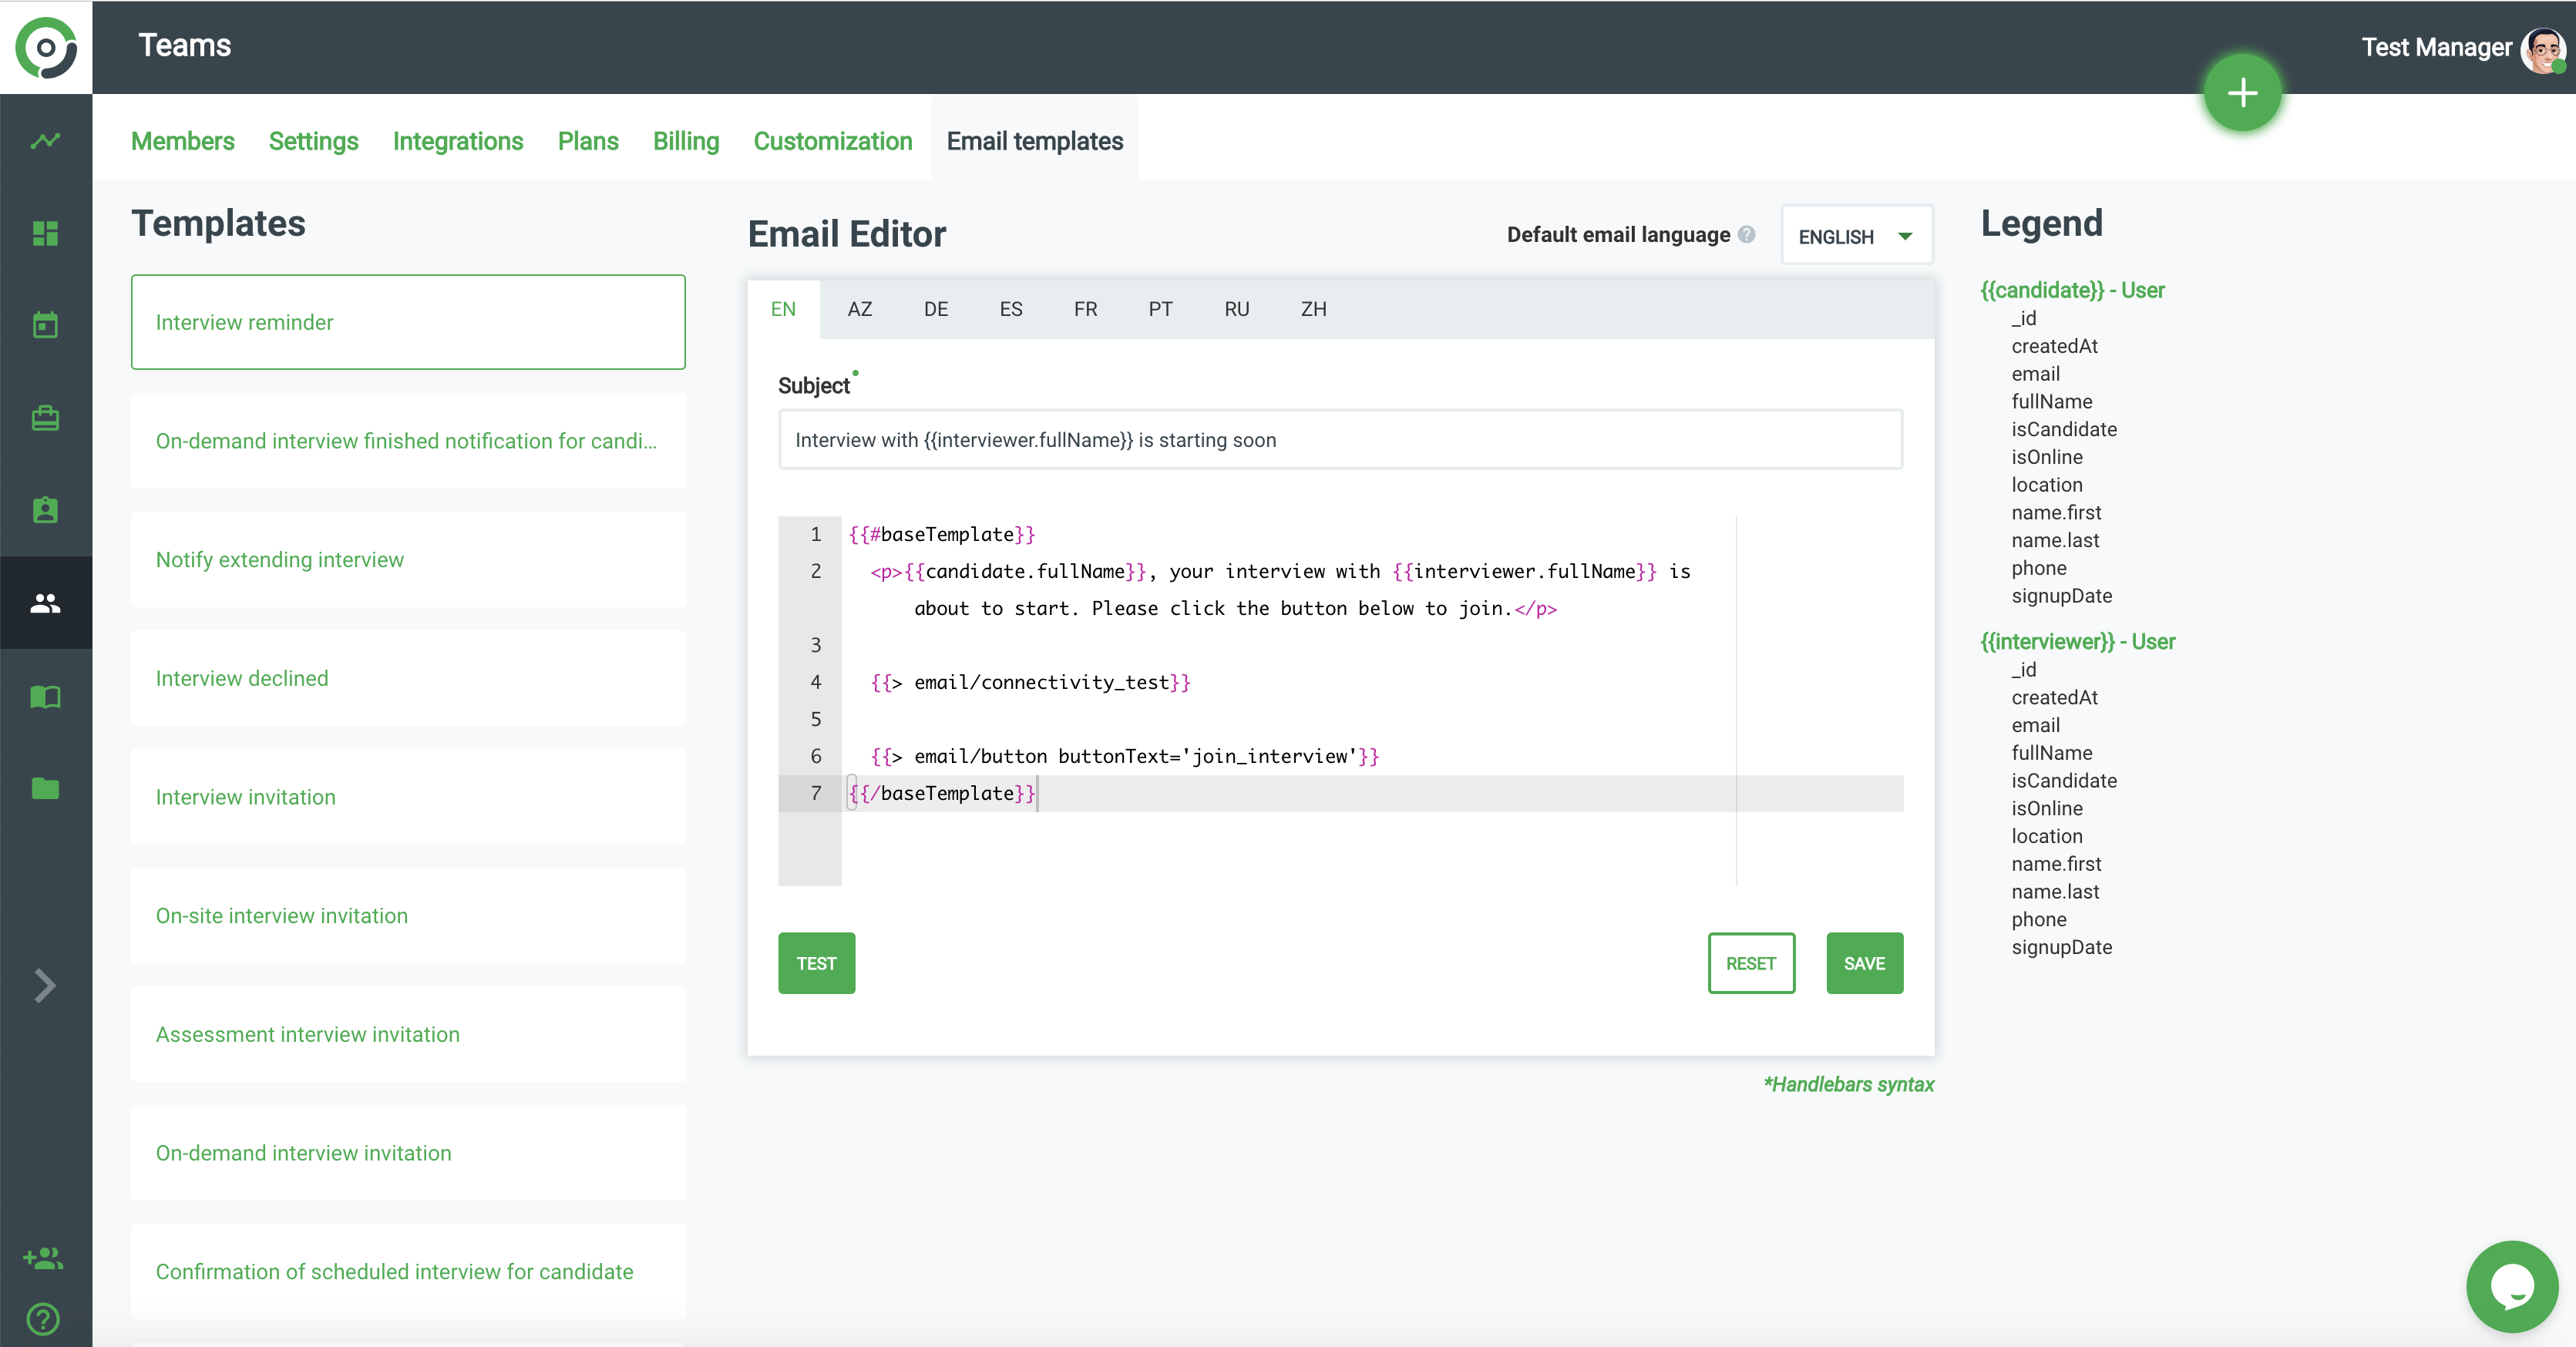Click the RESET button
Screen dimensions: 2576x1347
(1750, 963)
